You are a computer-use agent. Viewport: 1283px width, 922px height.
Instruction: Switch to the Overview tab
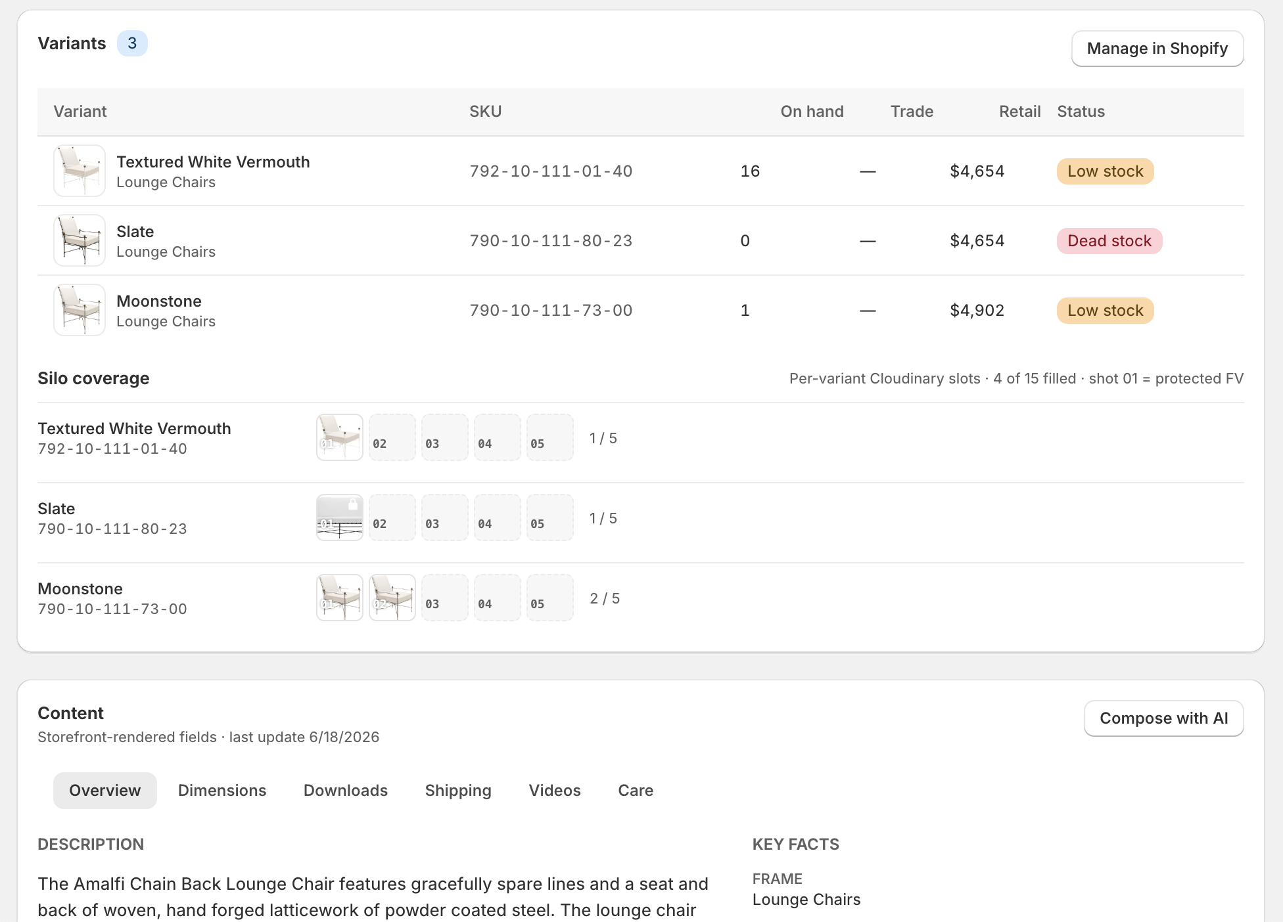(x=105, y=791)
